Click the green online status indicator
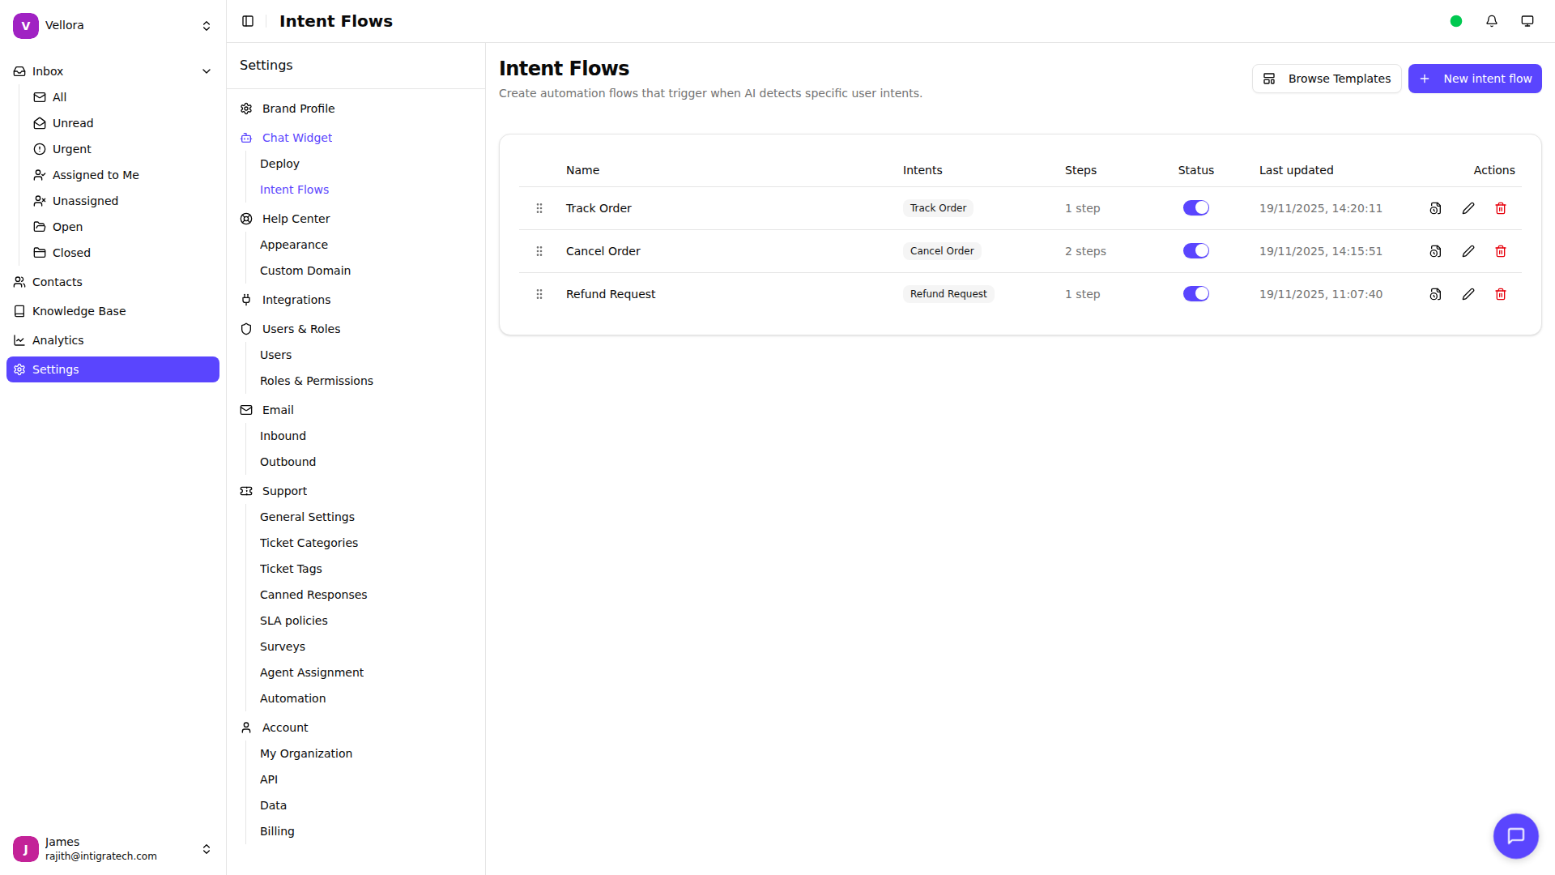 pyautogui.click(x=1456, y=21)
